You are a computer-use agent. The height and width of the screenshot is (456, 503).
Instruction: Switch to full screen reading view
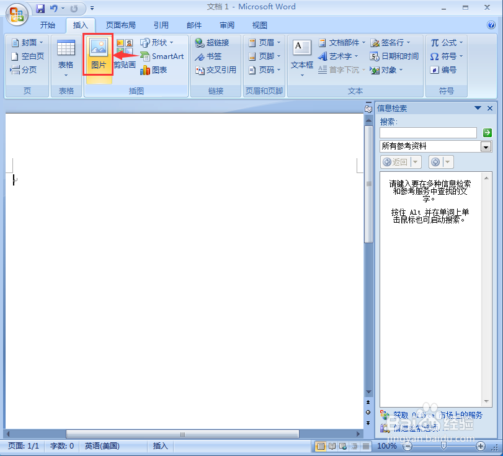(332, 446)
